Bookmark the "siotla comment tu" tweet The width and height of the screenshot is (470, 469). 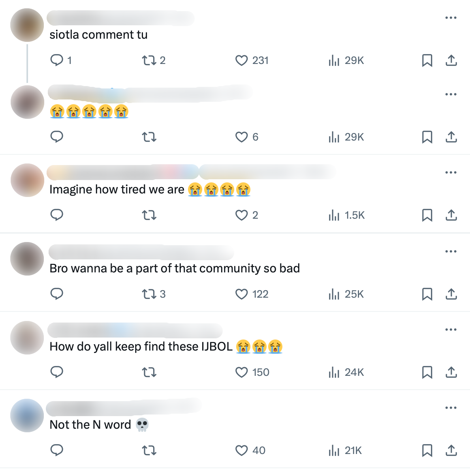pyautogui.click(x=427, y=60)
